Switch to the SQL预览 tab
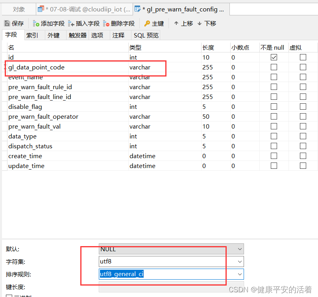 pyautogui.click(x=145, y=35)
